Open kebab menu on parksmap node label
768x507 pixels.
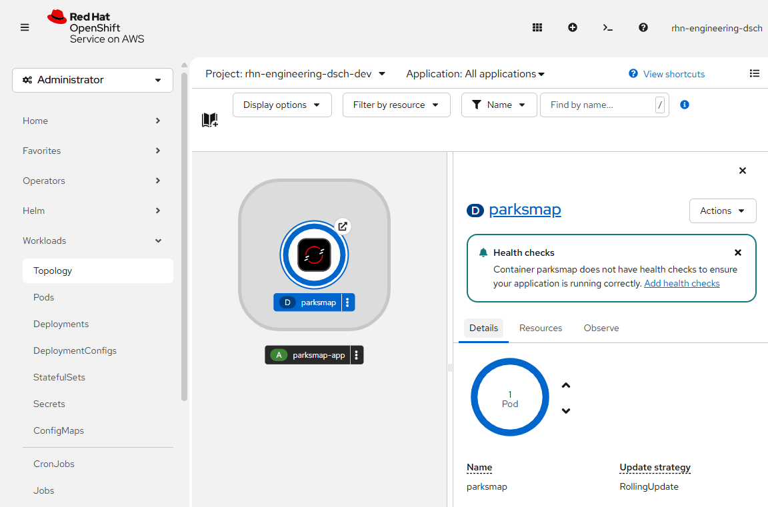[347, 302]
